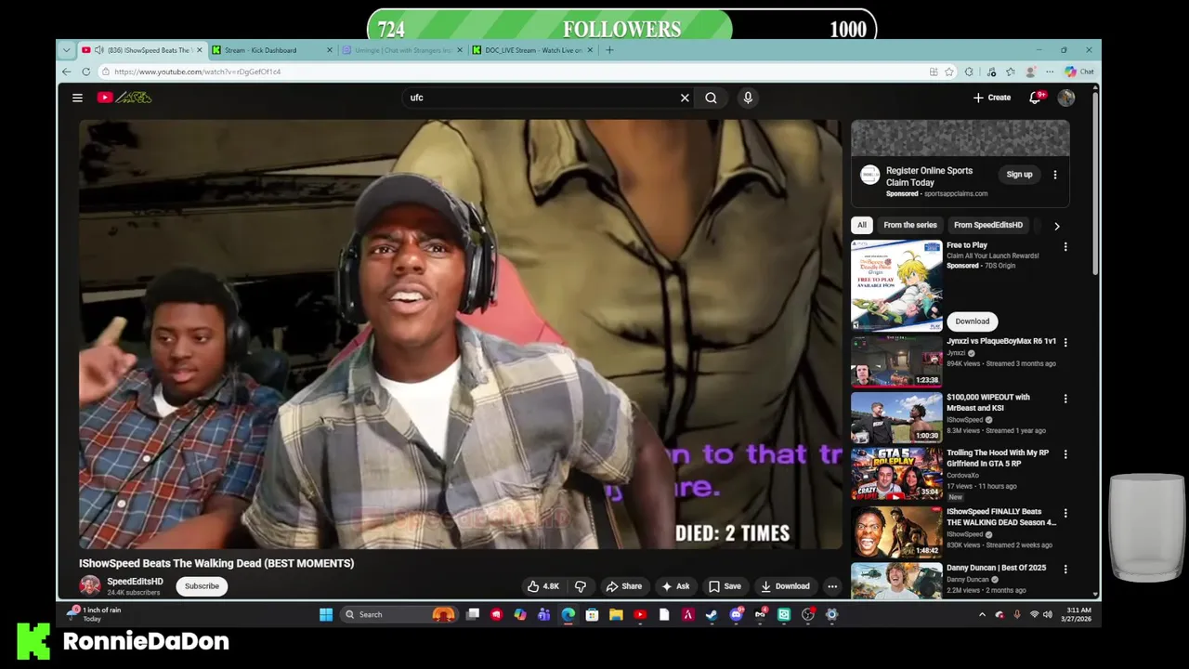Clear the search box text
The width and height of the screenshot is (1189, 669).
pos(685,98)
